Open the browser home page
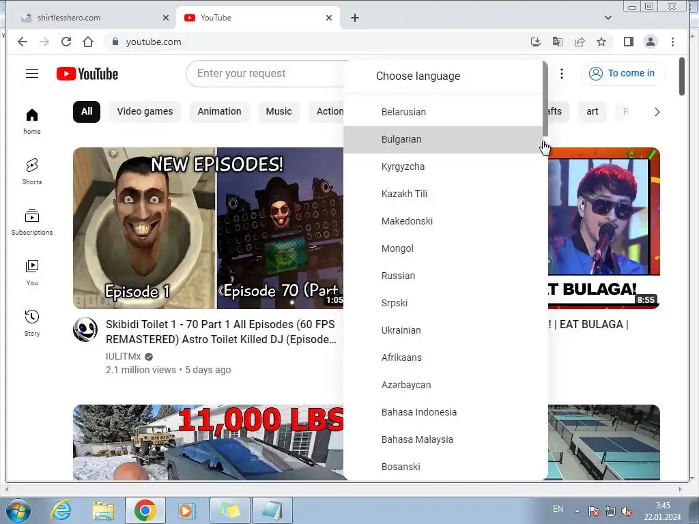Viewport: 699px width, 524px height. (88, 42)
